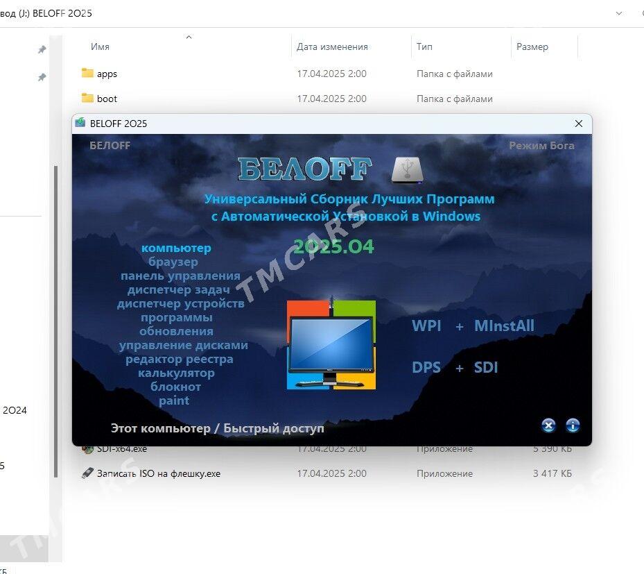The height and width of the screenshot is (574, 644).
Task: Run DPS driver pack from launcher
Action: click(x=426, y=367)
